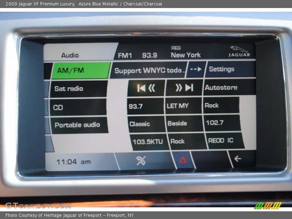Tap Autostore to save stations
Image resolution: width=292 pixels, height=219 pixels.
pos(230,87)
